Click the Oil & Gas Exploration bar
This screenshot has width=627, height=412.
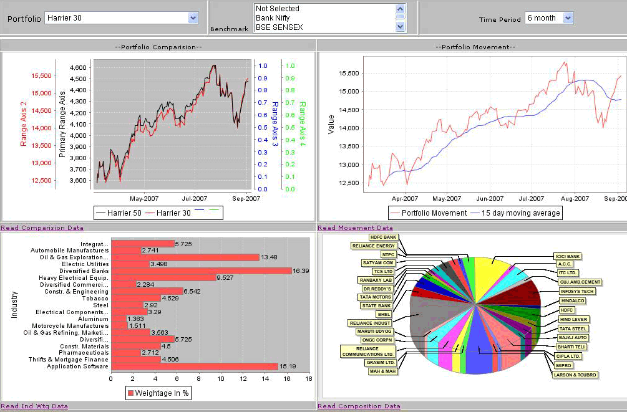point(185,257)
